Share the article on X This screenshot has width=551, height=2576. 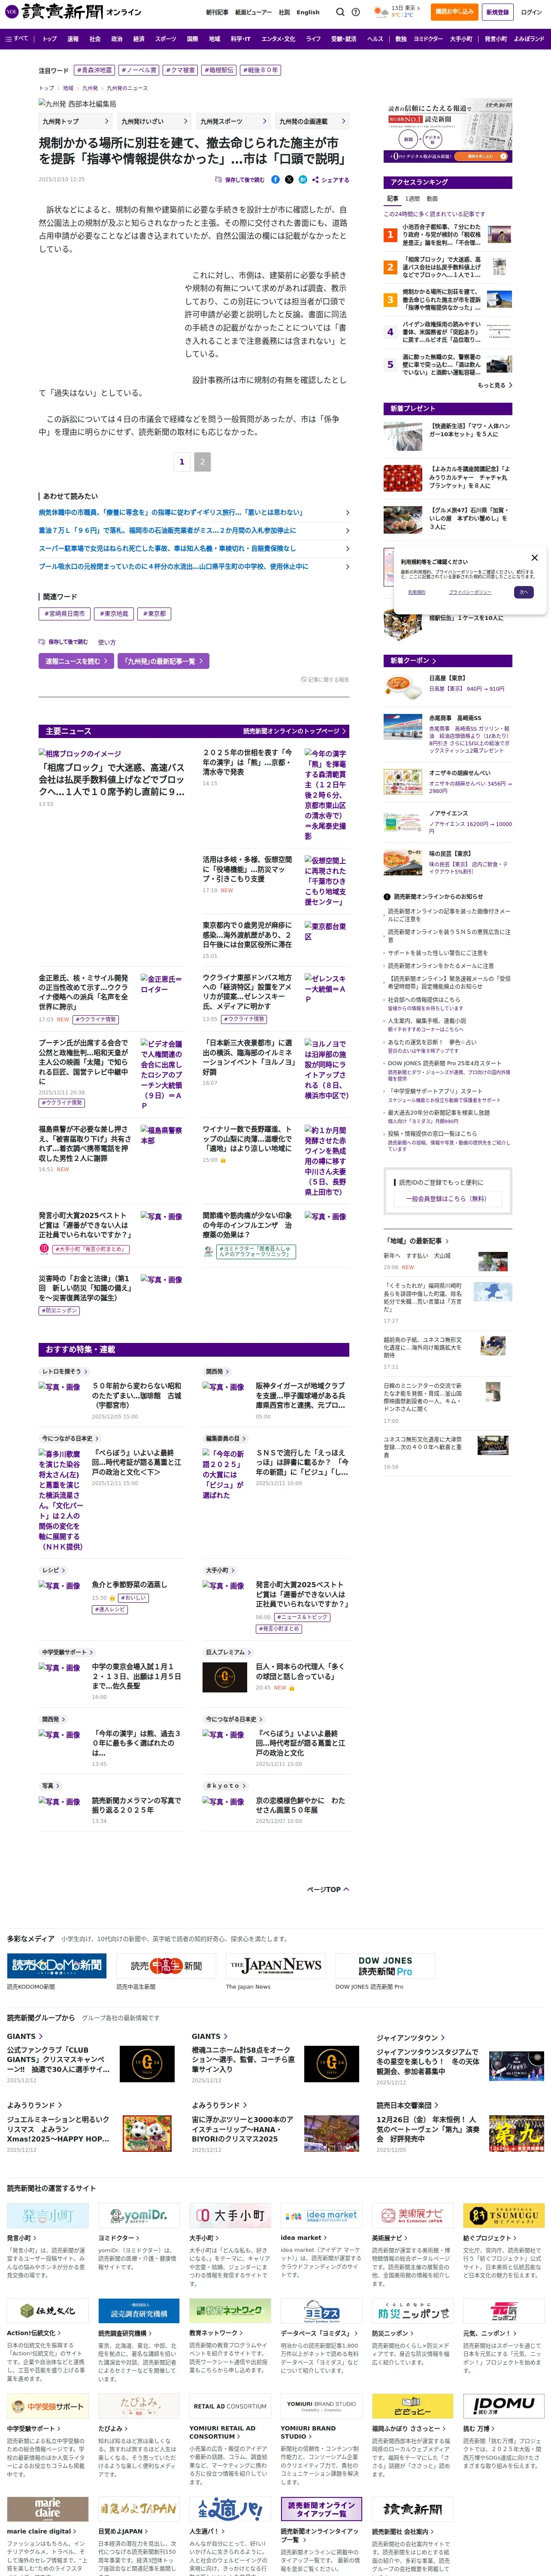[x=289, y=180]
